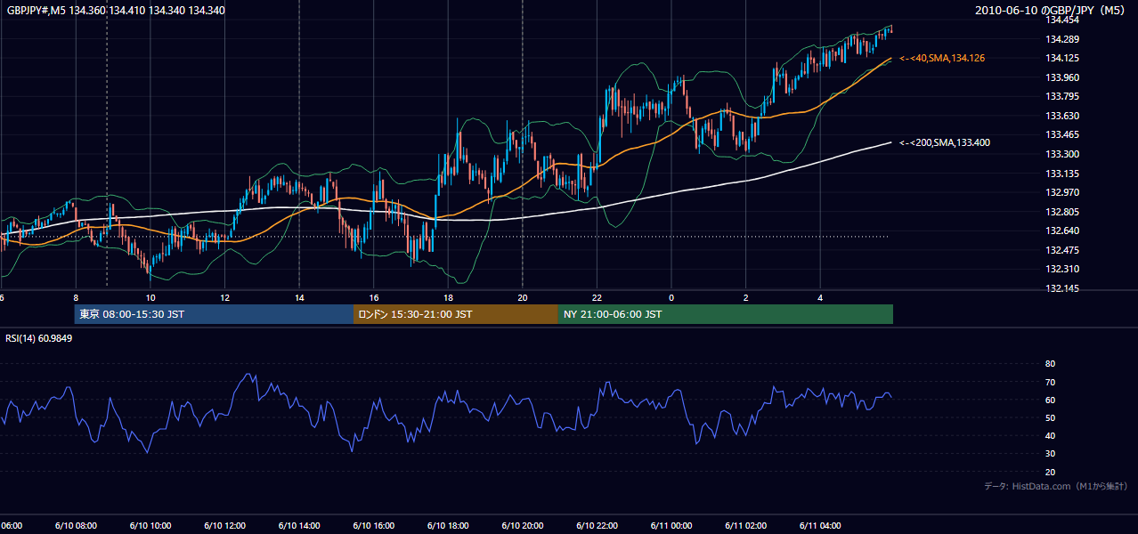Click the 東京 08:00-15:30 JST session bar
The width and height of the screenshot is (1138, 534).
[x=214, y=314]
